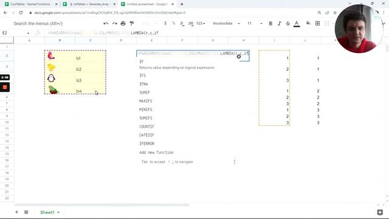Image resolution: width=389 pixels, height=219 pixels.
Task: Switch to the CoolTables Named Functions tab
Action: pos(31,4)
